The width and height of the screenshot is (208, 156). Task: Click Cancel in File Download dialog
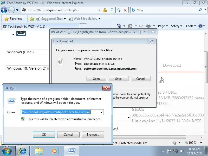(141, 79)
